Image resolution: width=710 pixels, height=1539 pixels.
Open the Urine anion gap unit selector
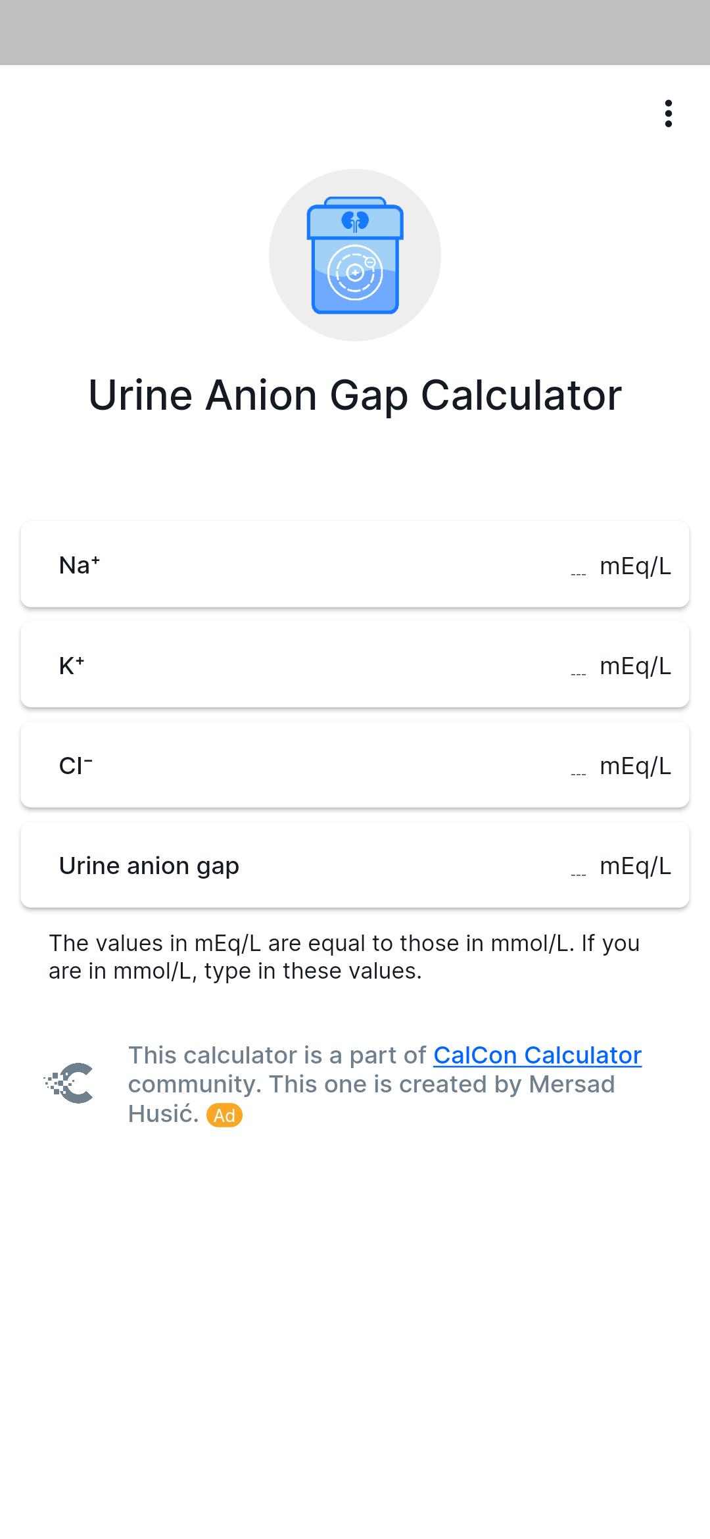coord(635,866)
